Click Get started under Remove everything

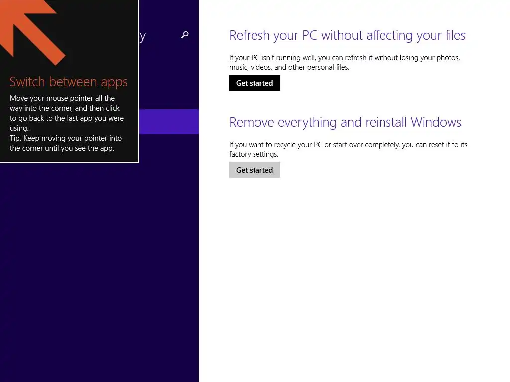pyautogui.click(x=255, y=170)
